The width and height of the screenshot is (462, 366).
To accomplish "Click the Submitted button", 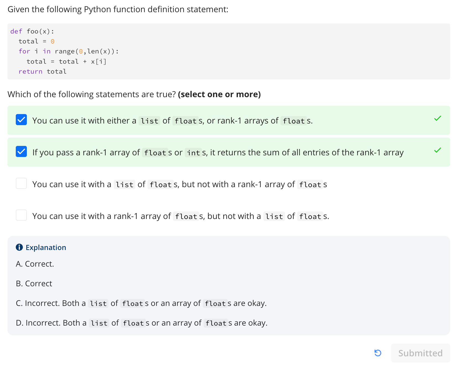I will point(420,353).
